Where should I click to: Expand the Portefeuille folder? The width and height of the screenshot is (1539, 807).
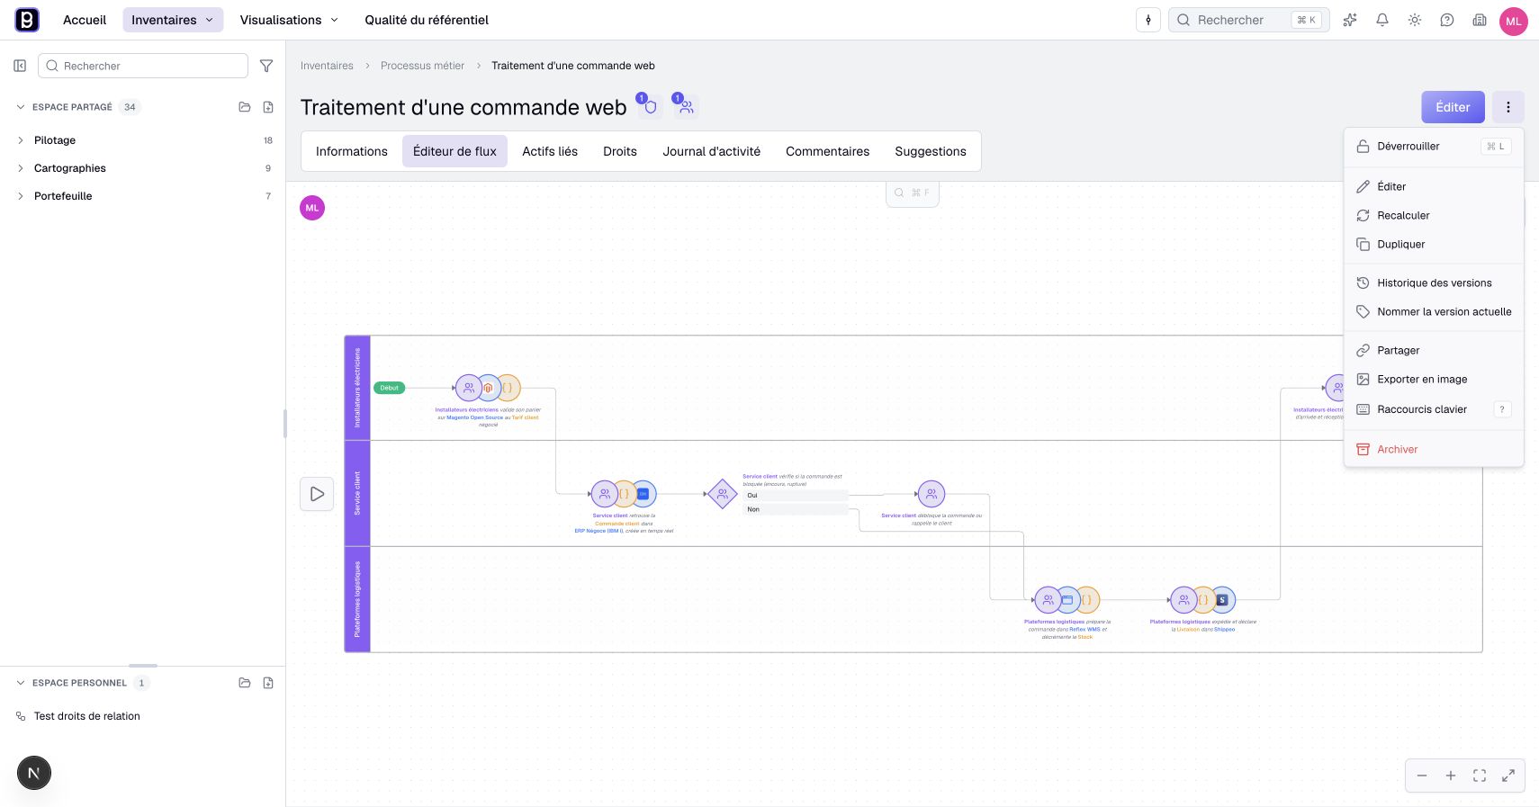[x=21, y=196]
